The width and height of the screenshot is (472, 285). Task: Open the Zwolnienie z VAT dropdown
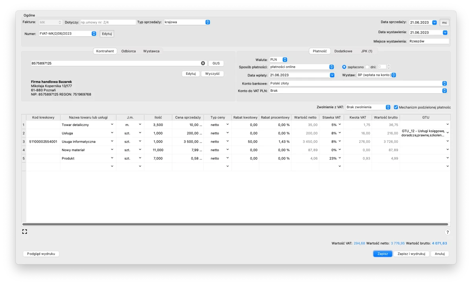click(388, 107)
